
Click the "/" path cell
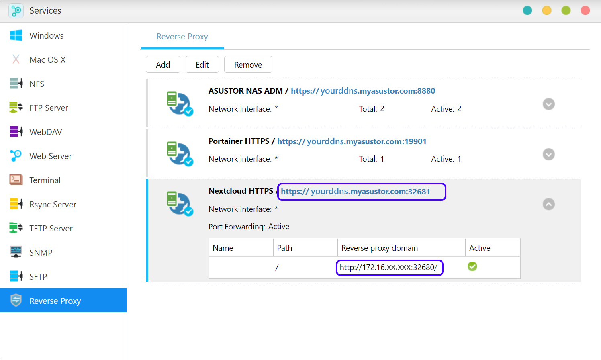[x=277, y=268]
